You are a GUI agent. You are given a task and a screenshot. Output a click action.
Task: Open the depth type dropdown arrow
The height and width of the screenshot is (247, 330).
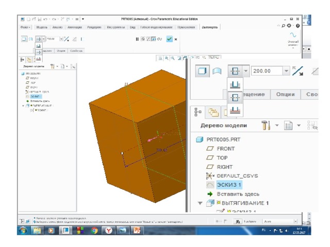(x=246, y=71)
